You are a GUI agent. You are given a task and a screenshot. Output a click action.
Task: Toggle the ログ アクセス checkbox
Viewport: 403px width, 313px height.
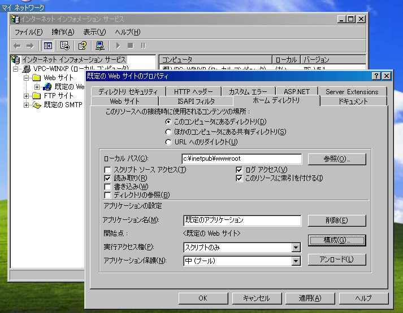[x=239, y=170]
